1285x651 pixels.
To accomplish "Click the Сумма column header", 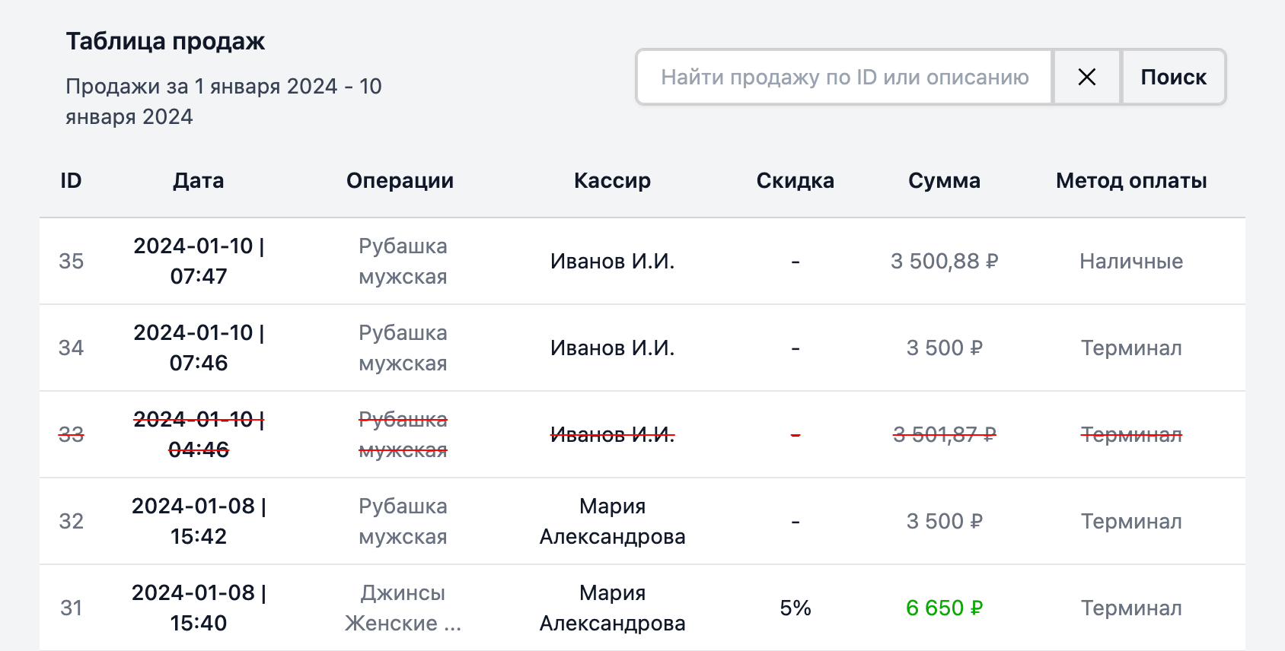I will tap(944, 181).
